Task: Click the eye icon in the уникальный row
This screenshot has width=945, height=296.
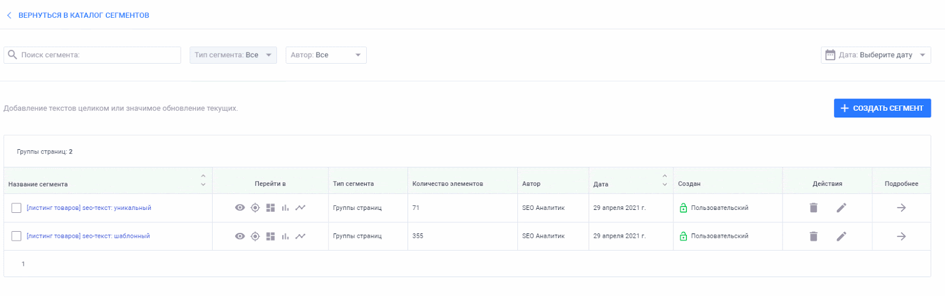Action: [x=240, y=208]
